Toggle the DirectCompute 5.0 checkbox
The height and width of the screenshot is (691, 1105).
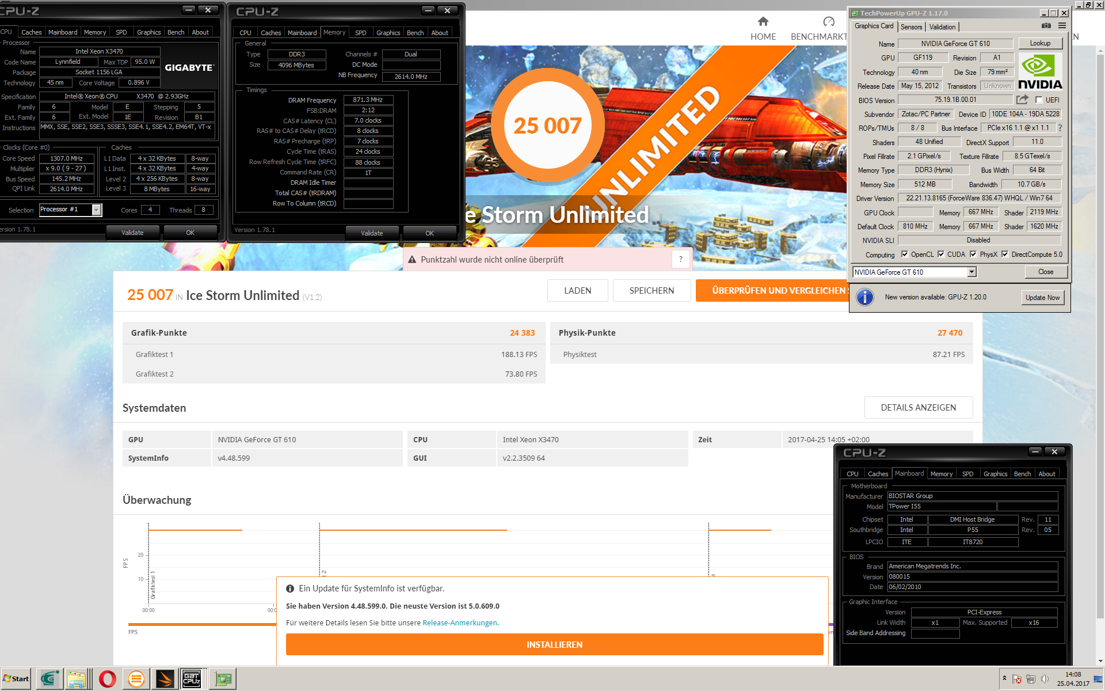click(1005, 254)
